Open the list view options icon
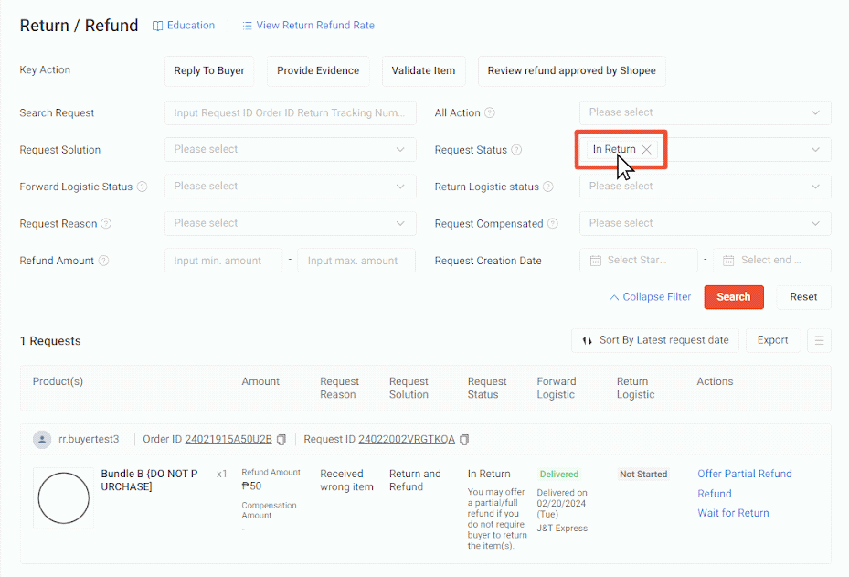 [819, 341]
